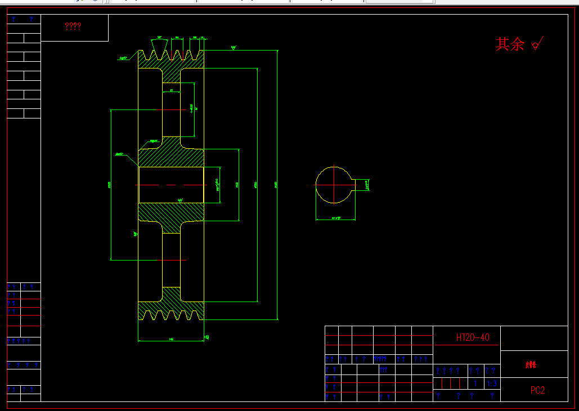Click the PC2 drawing number text

(x=537, y=390)
